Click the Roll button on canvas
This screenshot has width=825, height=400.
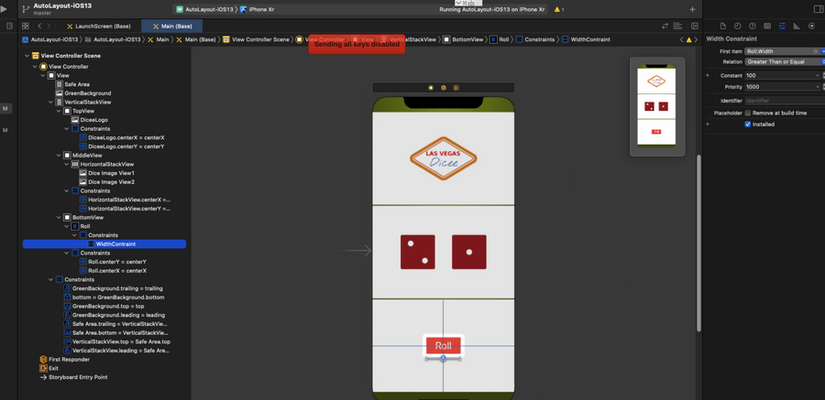point(443,346)
